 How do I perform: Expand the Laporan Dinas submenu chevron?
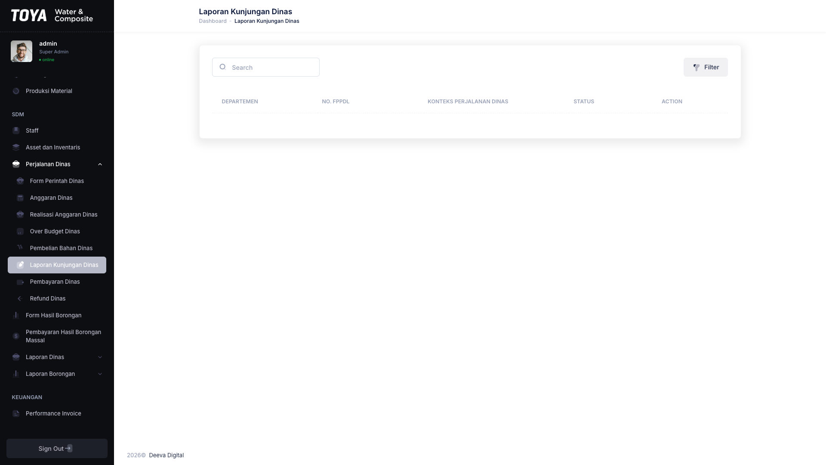pyautogui.click(x=100, y=357)
